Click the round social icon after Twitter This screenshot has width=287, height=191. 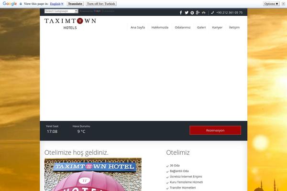(x=192, y=12)
